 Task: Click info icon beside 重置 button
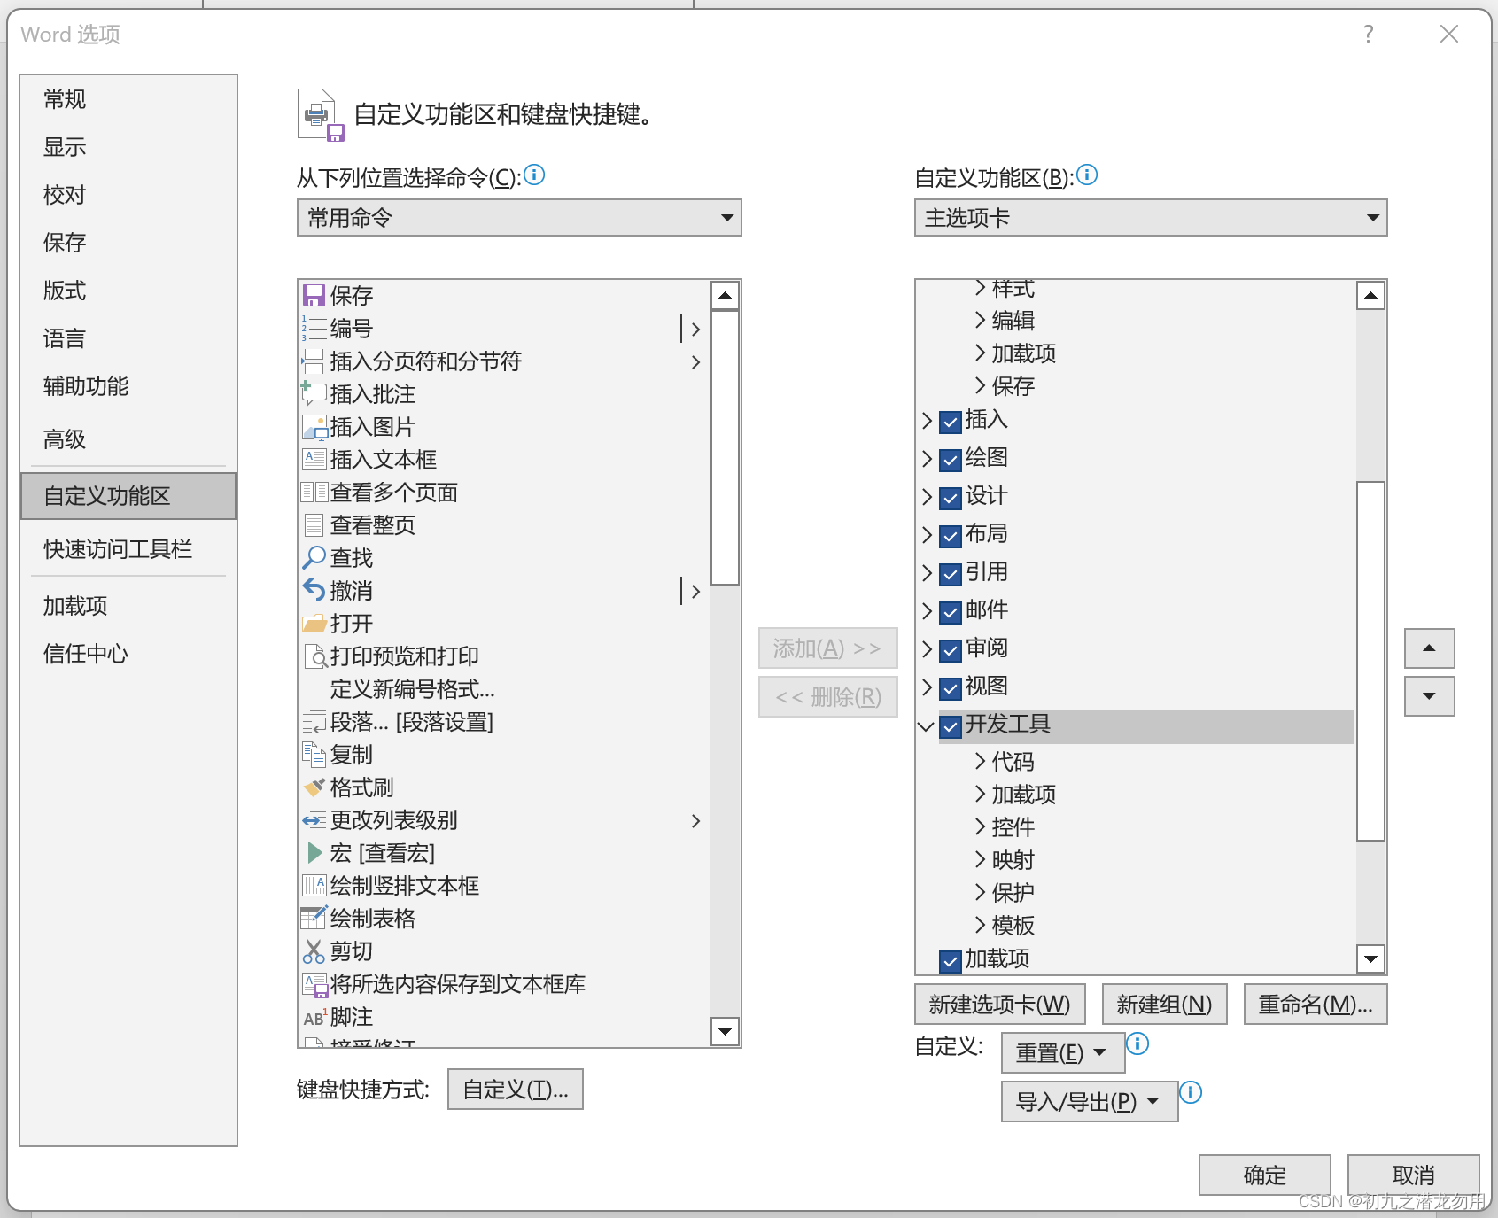click(x=1137, y=1043)
